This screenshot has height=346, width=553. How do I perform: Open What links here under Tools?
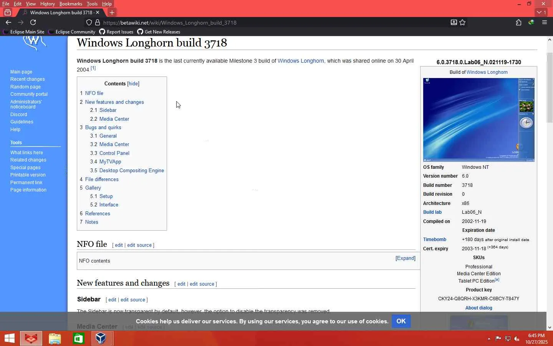click(26, 153)
